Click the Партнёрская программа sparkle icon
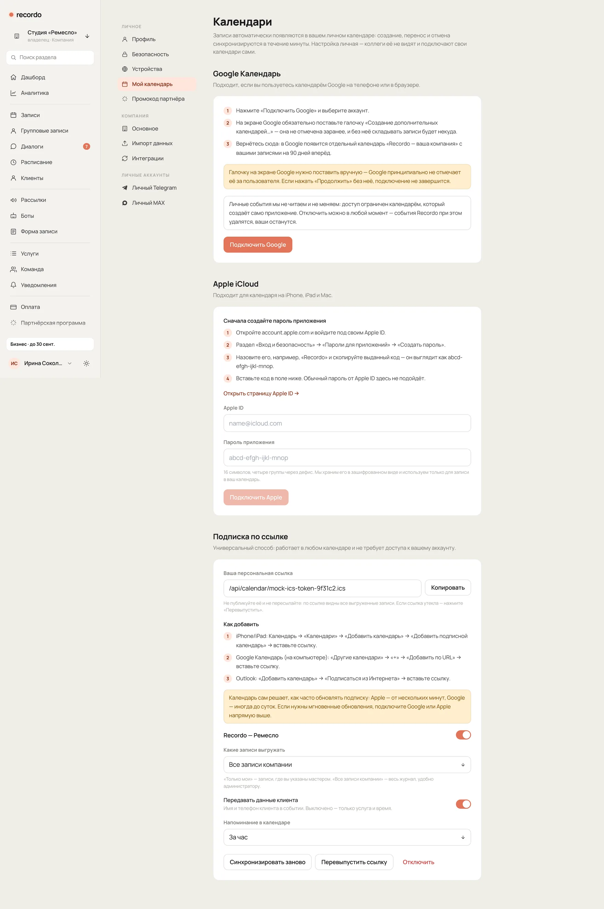Image resolution: width=604 pixels, height=909 pixels. click(x=13, y=323)
